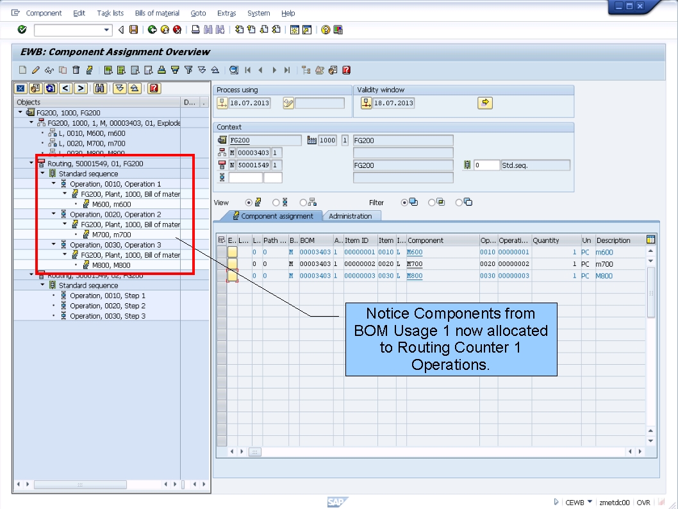Click the Delete (trash) icon in the application toolbar
This screenshot has width=678, height=509.
click(76, 70)
